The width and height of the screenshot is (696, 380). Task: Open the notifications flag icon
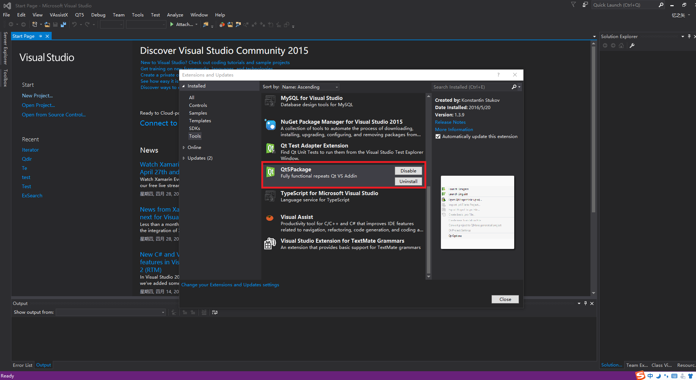tap(574, 5)
